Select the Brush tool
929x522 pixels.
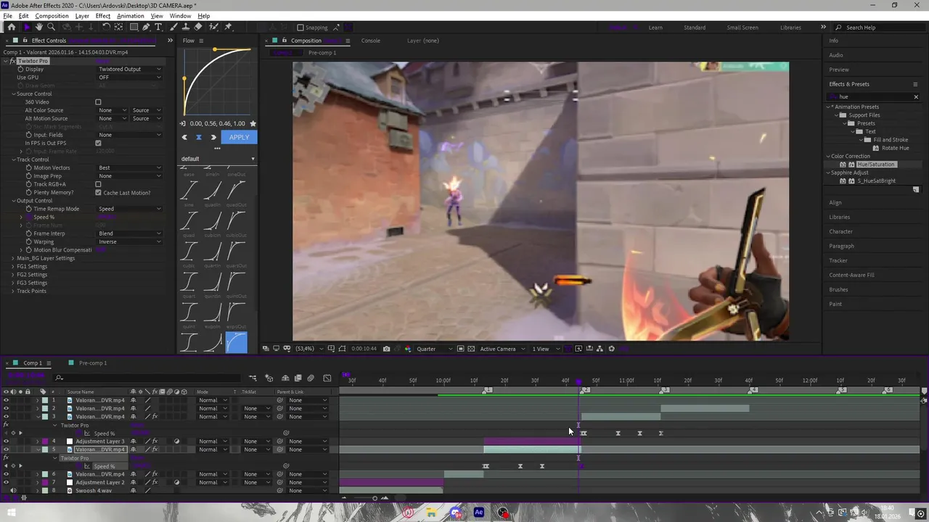[174, 27]
